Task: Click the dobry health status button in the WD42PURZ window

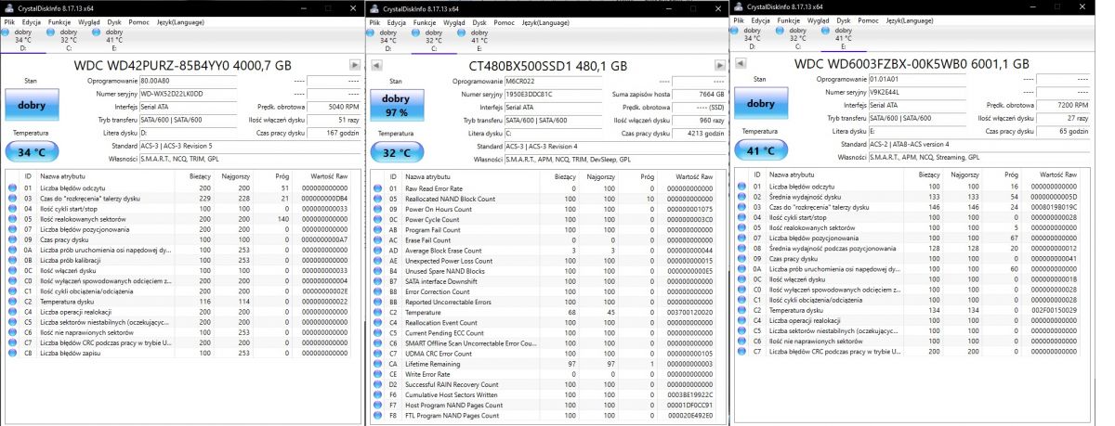Action: [x=31, y=105]
